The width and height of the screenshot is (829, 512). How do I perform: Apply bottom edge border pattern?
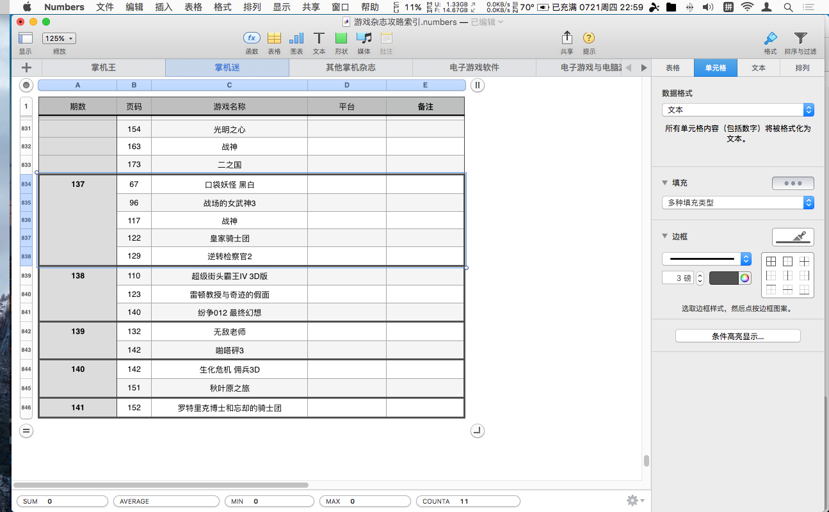(804, 289)
